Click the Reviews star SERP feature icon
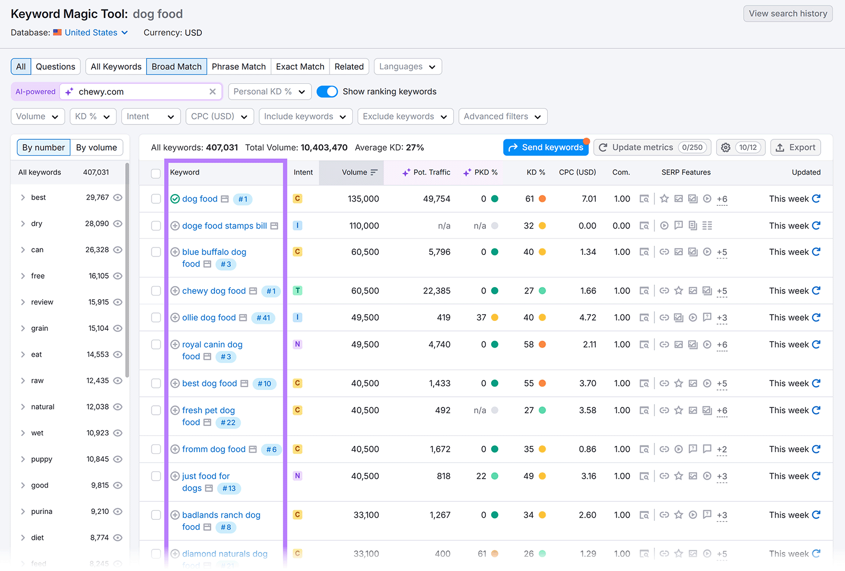 point(664,199)
